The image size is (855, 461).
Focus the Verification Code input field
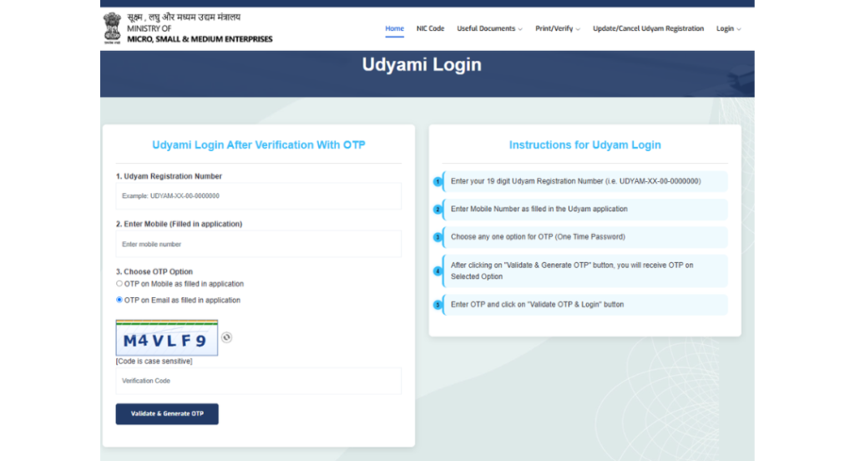(x=259, y=381)
